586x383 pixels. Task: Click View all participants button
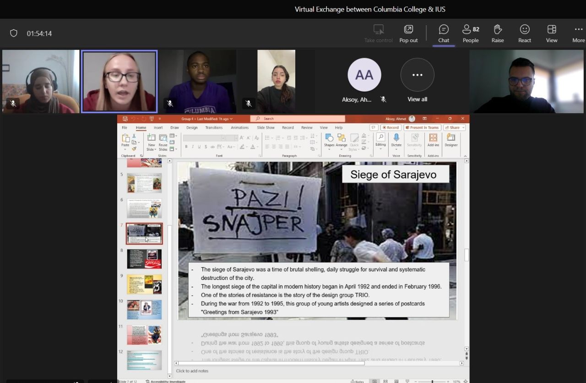[x=417, y=80]
